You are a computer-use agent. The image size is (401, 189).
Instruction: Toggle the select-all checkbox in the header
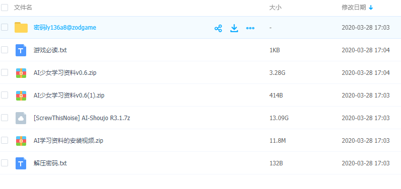pos(5,8)
